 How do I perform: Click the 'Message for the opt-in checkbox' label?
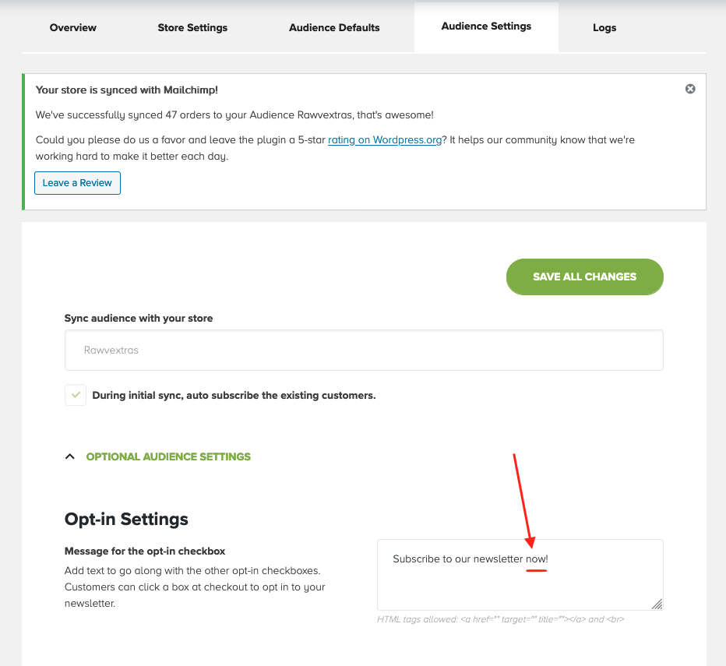(x=145, y=551)
